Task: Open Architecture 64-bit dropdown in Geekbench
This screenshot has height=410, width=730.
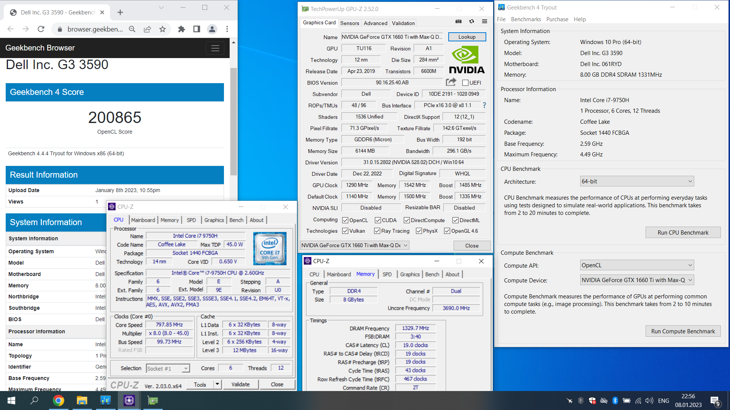Action: point(637,181)
